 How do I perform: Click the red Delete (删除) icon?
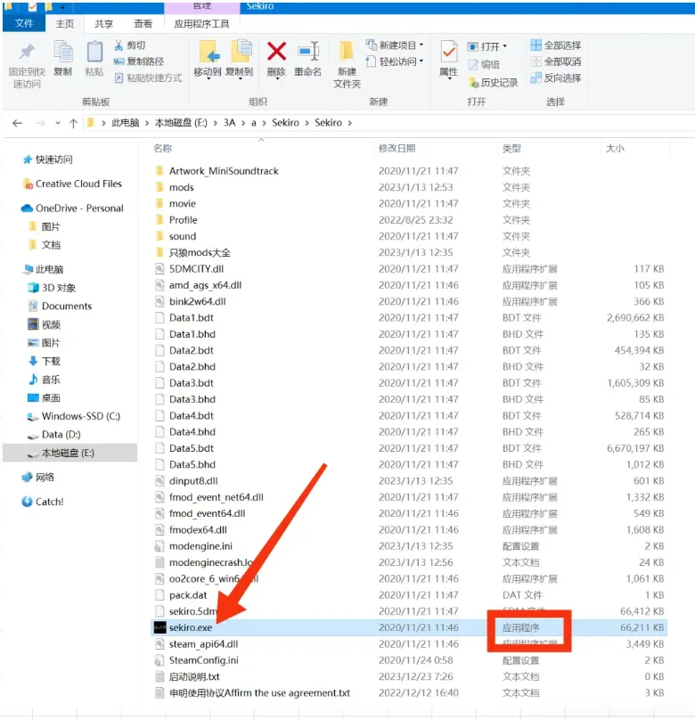pos(276,52)
